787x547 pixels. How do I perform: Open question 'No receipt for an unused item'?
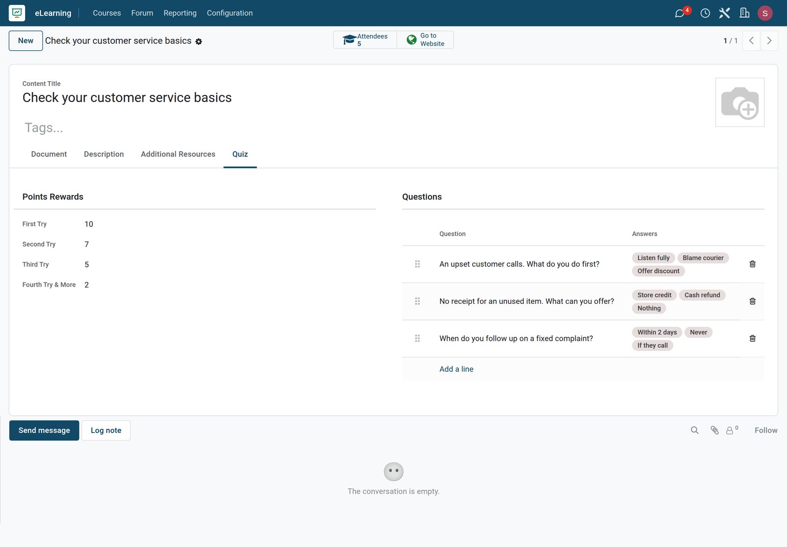click(x=527, y=301)
